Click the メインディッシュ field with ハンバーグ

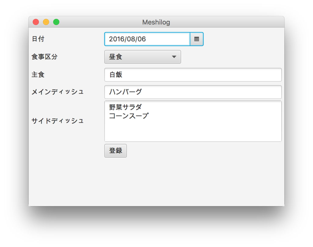193,92
